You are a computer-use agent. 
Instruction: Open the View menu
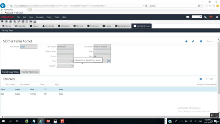[31, 17]
